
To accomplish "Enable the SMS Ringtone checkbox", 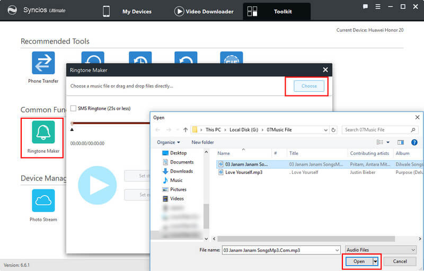I will 73,109.
